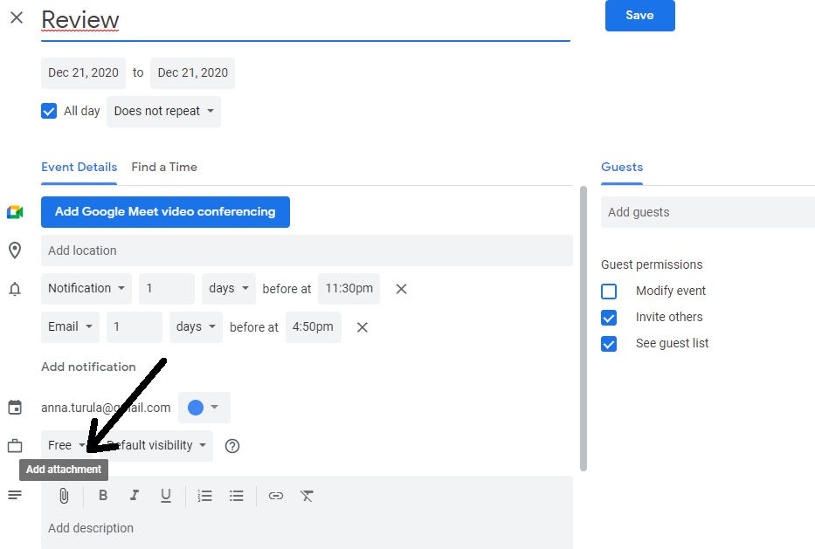Screen dimensions: 815x549
Task: Uncheck Invite others guest permission
Action: pos(609,318)
